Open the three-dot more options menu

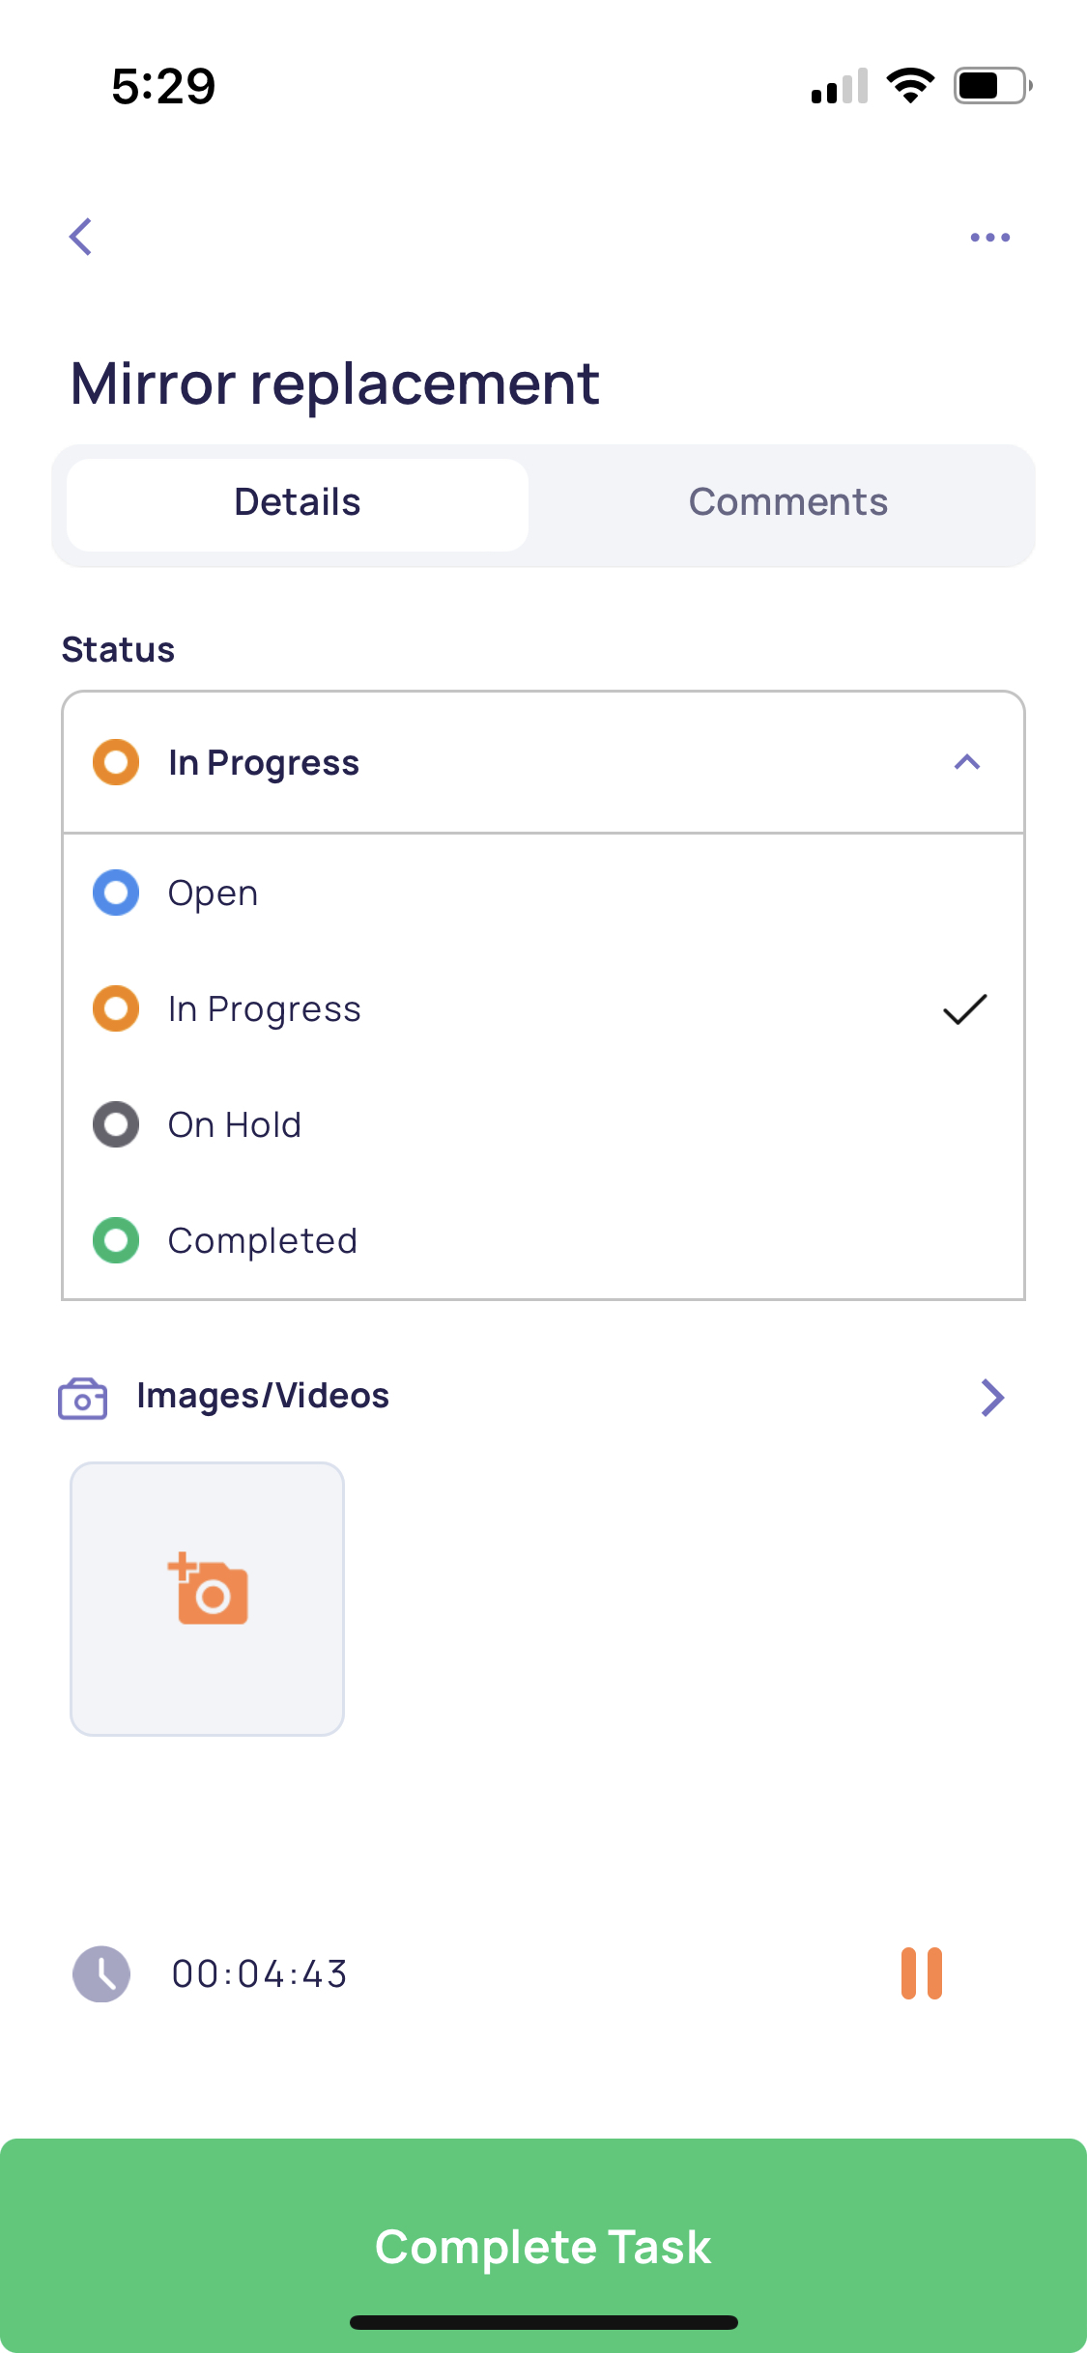coord(990,237)
